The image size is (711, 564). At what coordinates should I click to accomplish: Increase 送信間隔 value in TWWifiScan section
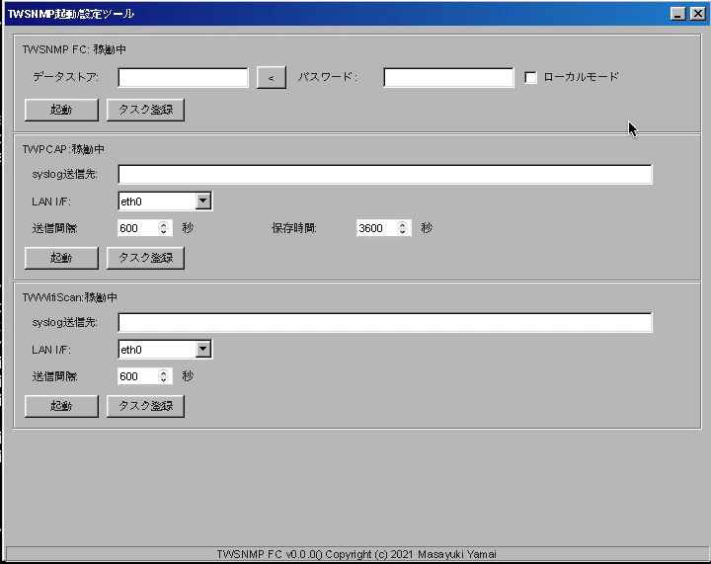[163, 372]
